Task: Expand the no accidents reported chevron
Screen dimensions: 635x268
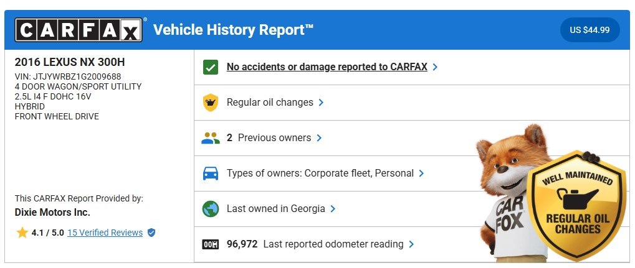Action: tap(435, 67)
